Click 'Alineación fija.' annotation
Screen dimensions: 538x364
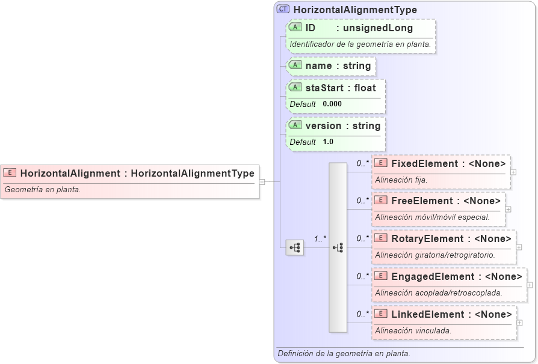[401, 180]
